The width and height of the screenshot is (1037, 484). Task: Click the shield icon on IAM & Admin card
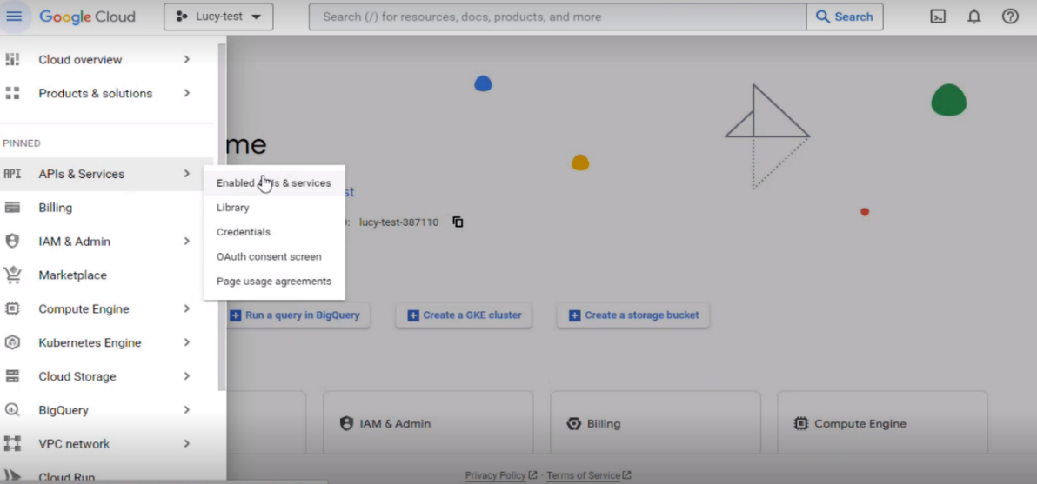click(346, 423)
